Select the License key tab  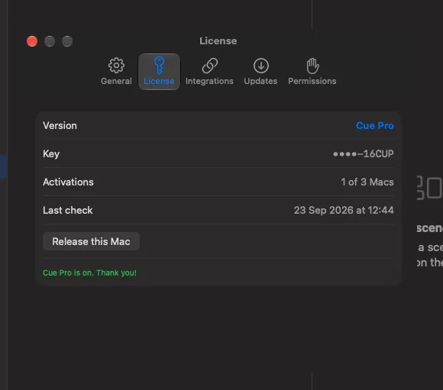159,72
